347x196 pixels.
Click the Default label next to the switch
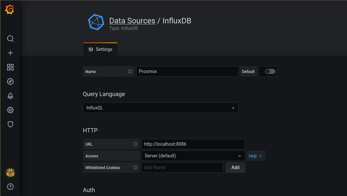click(248, 71)
